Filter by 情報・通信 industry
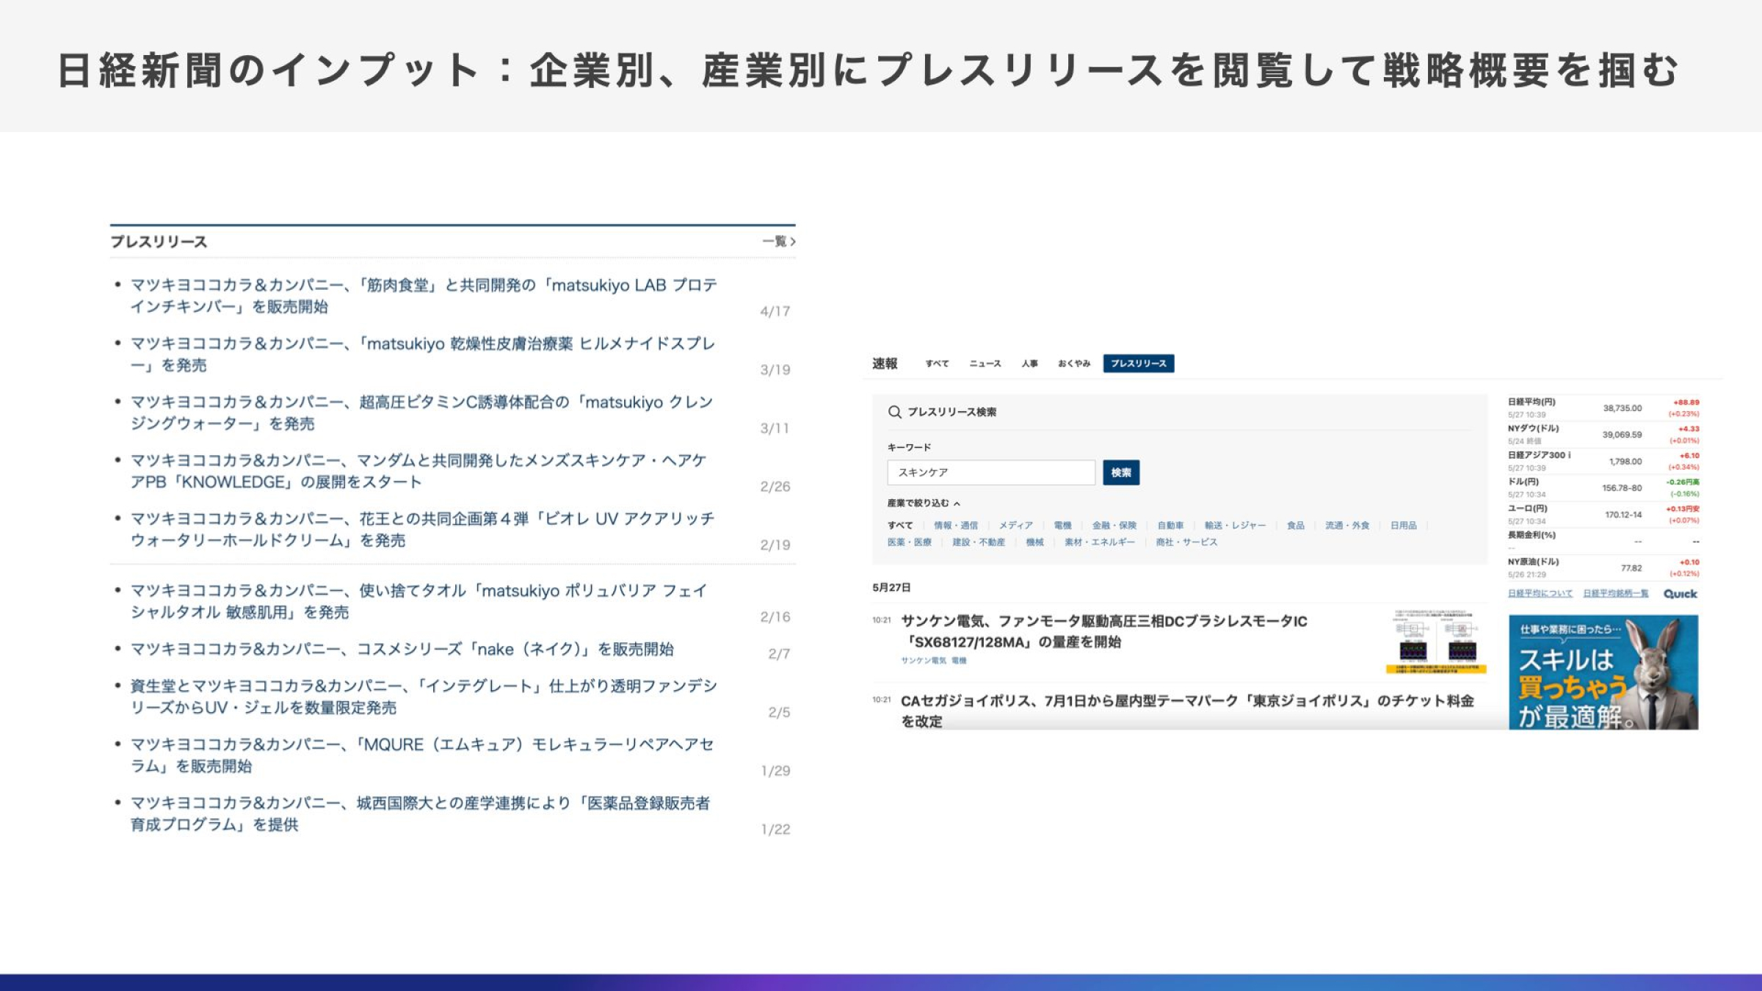The width and height of the screenshot is (1762, 991). [955, 526]
